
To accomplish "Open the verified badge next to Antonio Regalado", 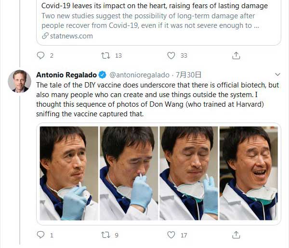I will 103,75.
